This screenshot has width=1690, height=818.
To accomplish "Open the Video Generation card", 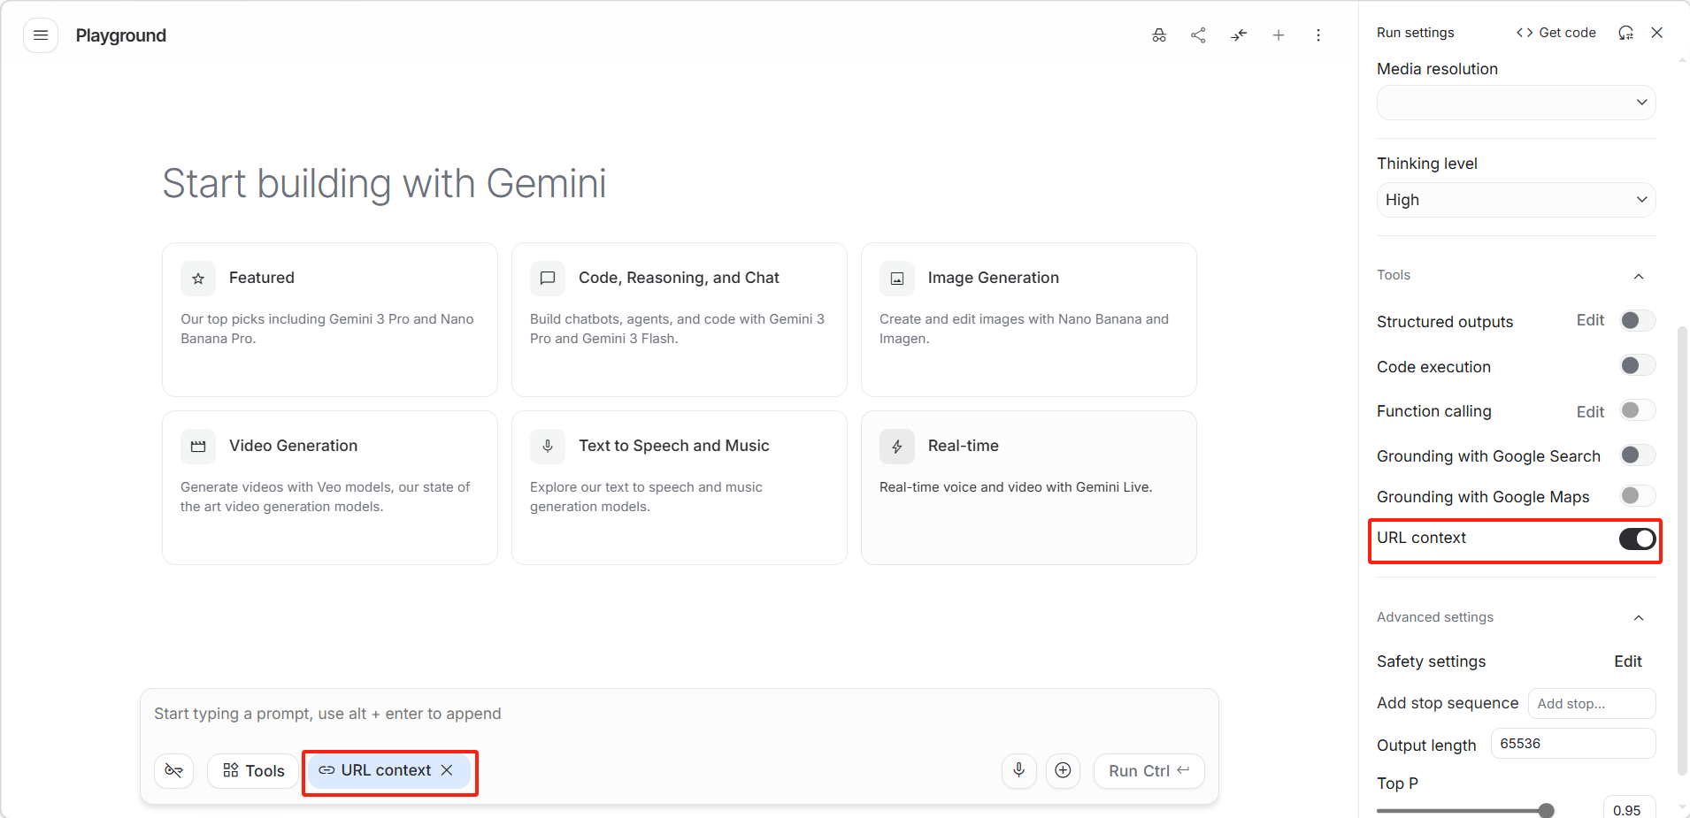I will pos(330,488).
